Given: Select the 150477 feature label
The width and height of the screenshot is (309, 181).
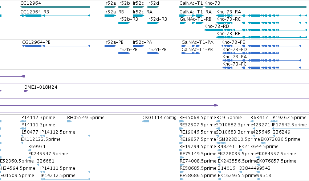Looking at the screenshot, I should (x=30, y=132).
